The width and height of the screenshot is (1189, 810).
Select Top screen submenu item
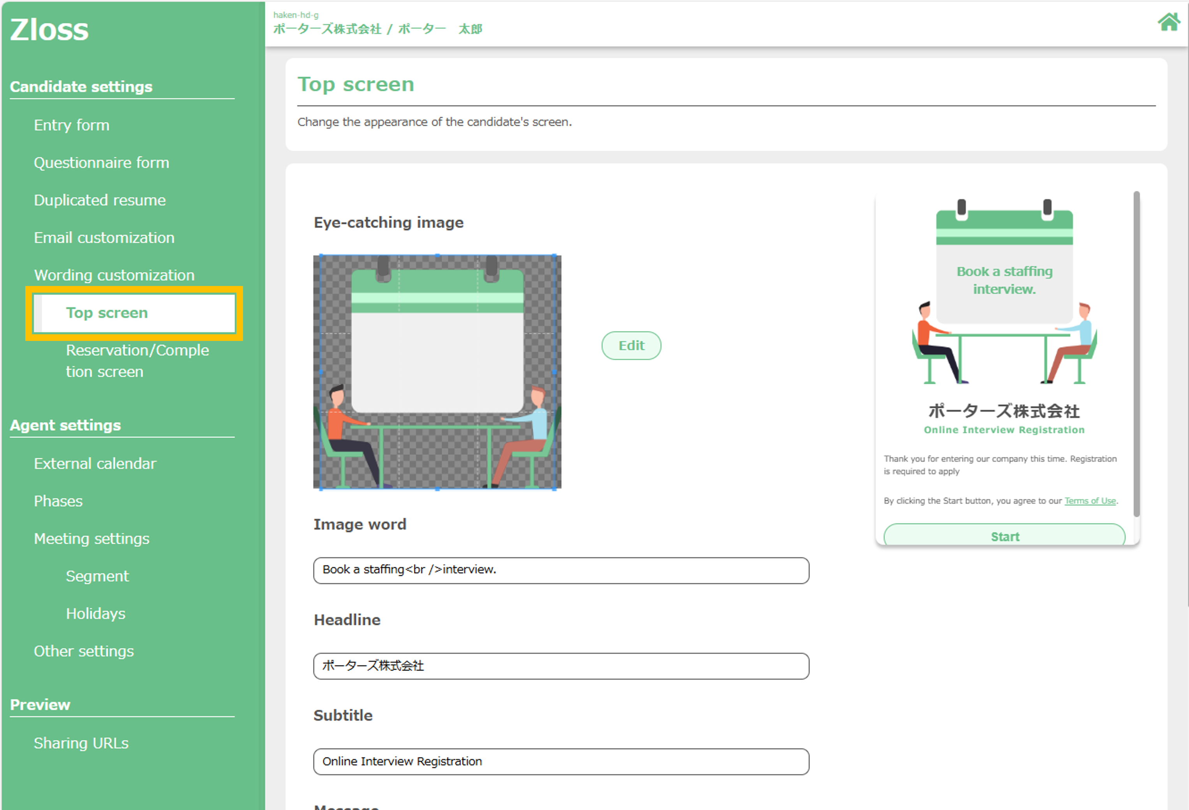(107, 312)
